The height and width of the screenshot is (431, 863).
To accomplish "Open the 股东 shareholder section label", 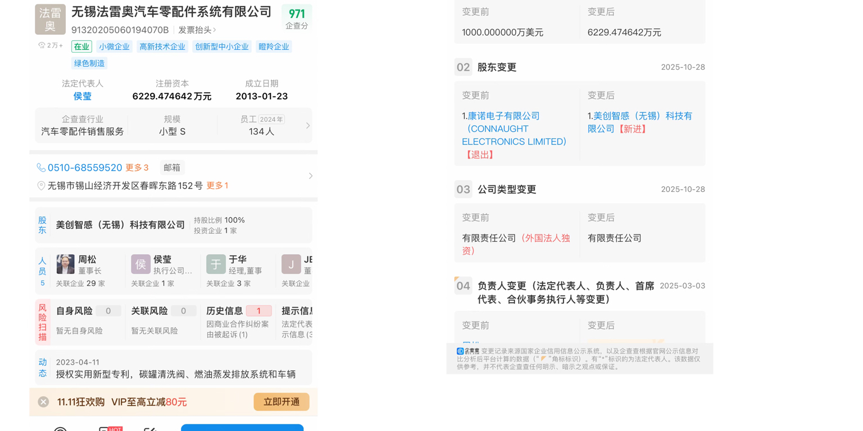I will pyautogui.click(x=42, y=225).
